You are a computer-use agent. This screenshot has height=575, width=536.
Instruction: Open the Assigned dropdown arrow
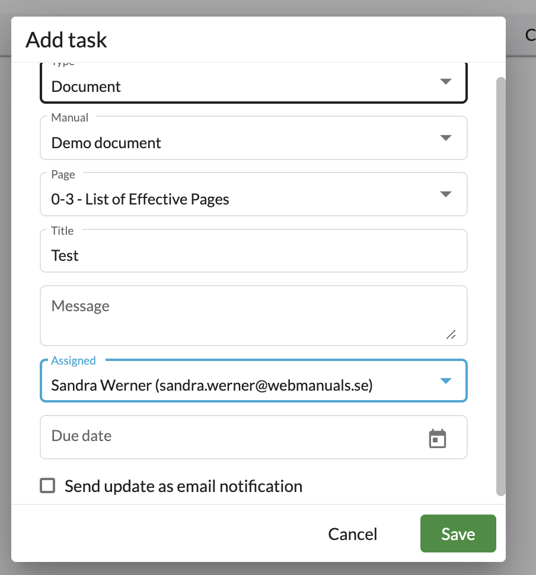pyautogui.click(x=445, y=381)
